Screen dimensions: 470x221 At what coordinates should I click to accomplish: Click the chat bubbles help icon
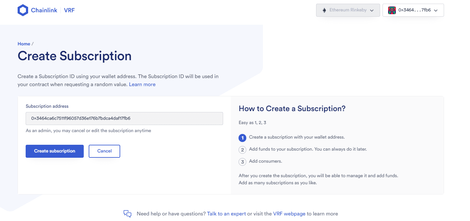pos(128,214)
